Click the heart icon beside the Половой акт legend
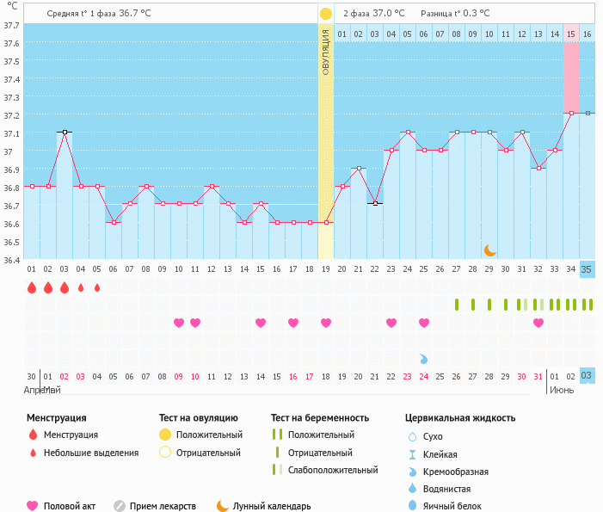Screen dimensions: 603x512 pos(33,506)
